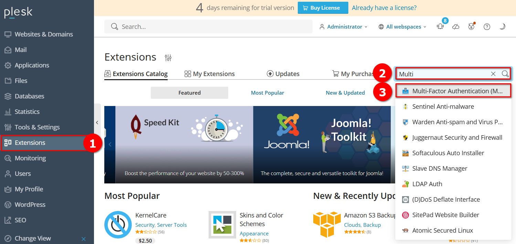Open the help question mark icon
The width and height of the screenshot is (516, 244).
coord(487,26)
